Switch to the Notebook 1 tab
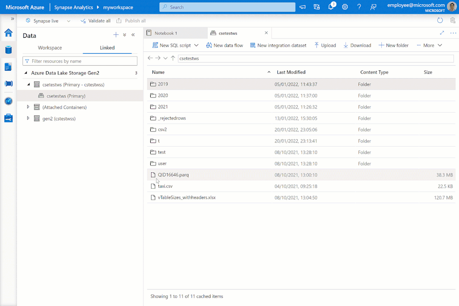459x306 pixels. coord(176,33)
